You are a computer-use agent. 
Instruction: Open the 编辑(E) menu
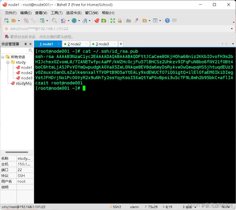(x=26, y=13)
